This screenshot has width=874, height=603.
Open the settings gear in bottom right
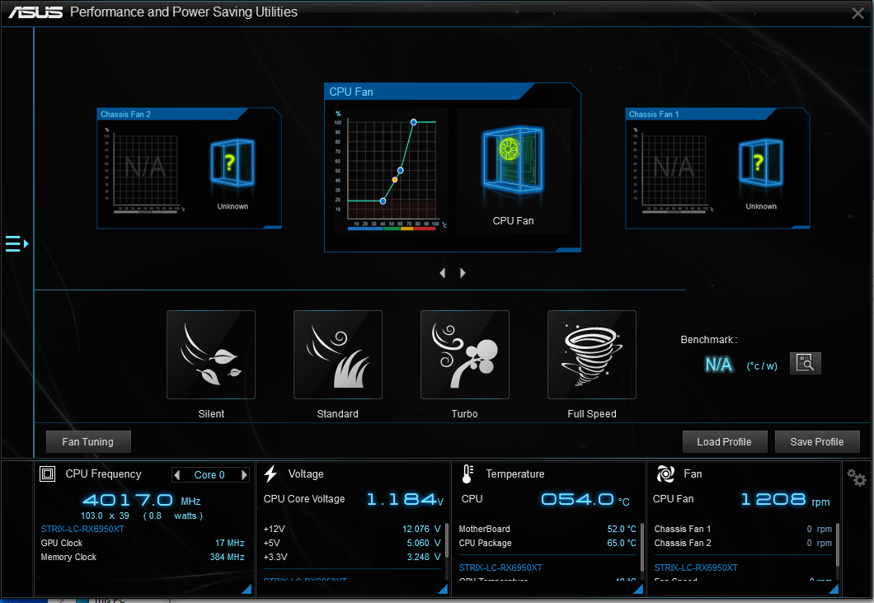(x=856, y=477)
